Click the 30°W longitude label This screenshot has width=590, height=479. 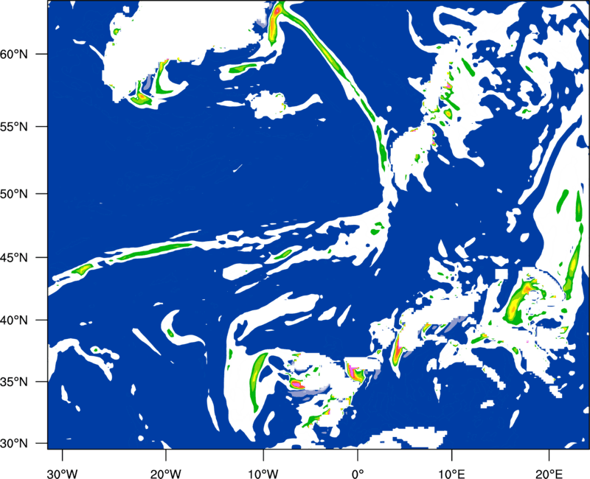coord(63,473)
